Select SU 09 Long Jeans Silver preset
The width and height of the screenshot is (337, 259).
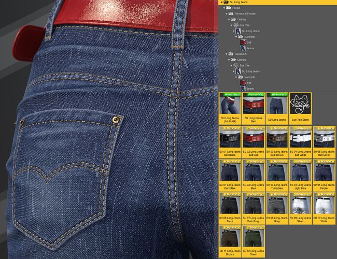[x=300, y=207]
